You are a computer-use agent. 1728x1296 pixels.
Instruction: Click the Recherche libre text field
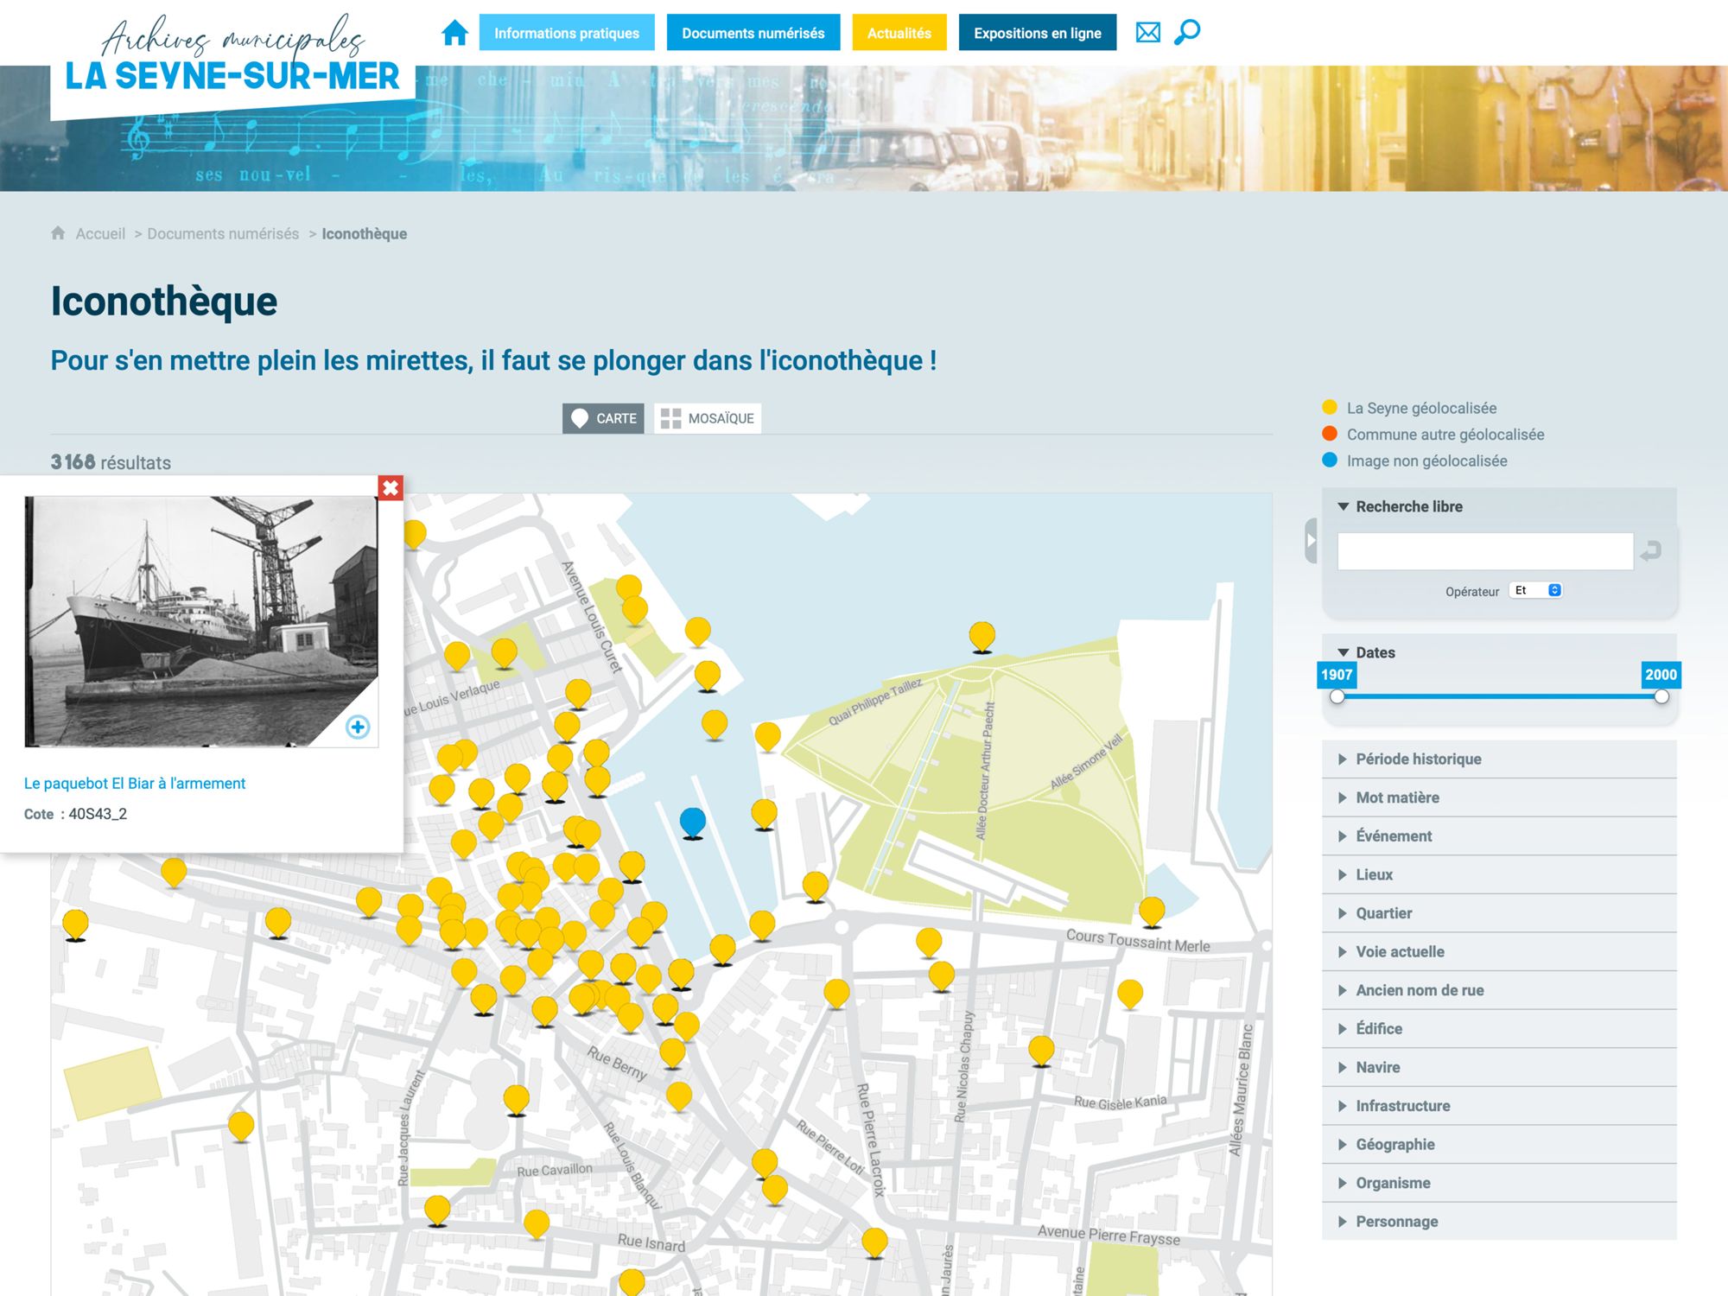tap(1484, 551)
